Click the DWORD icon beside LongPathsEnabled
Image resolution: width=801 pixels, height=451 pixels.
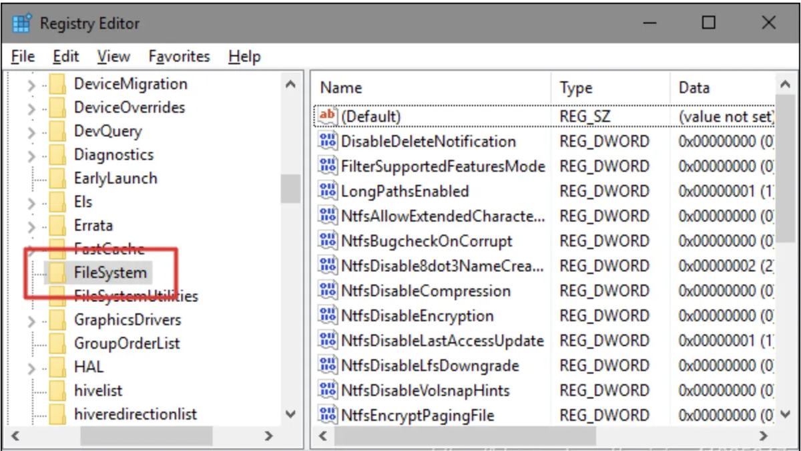tap(328, 191)
